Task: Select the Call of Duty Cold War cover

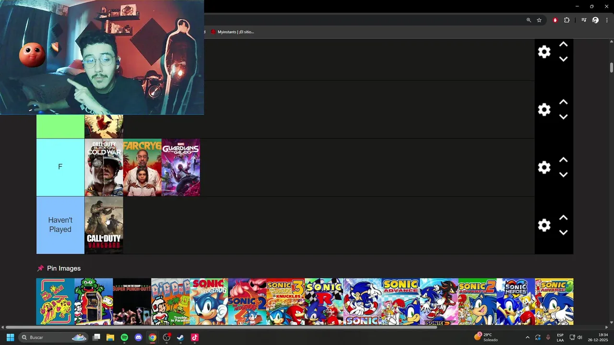Action: 104,167
